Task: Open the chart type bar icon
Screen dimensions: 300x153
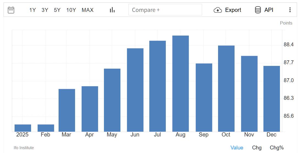Action: pyautogui.click(x=112, y=10)
